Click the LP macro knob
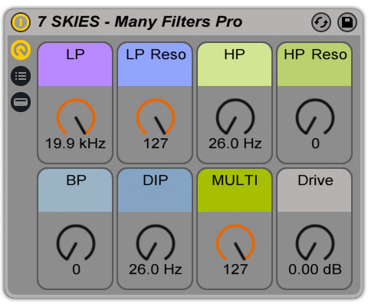Image resolution: width=368 pixels, height=307 pixels. [x=76, y=117]
